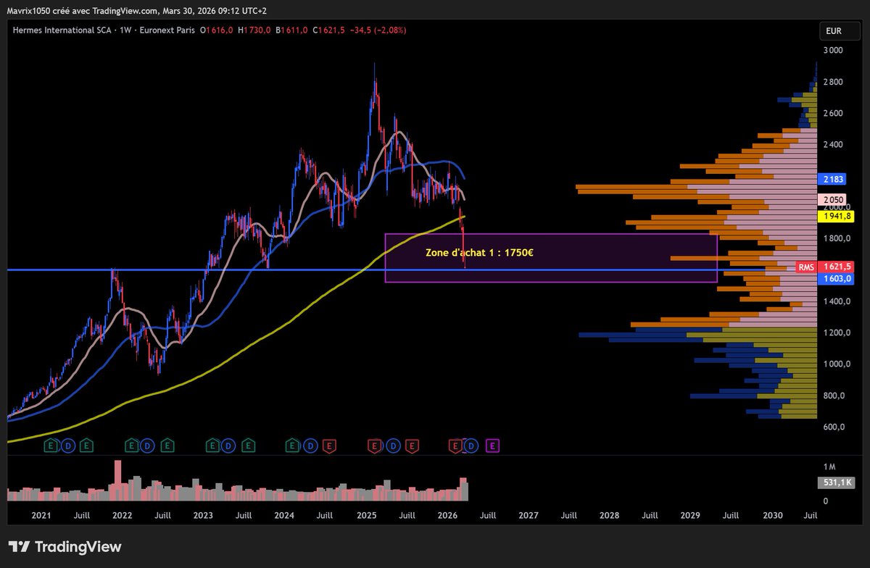Image resolution: width=870 pixels, height=568 pixels.
Task: Click the 2028 label on the time axis
Action: pyautogui.click(x=610, y=515)
